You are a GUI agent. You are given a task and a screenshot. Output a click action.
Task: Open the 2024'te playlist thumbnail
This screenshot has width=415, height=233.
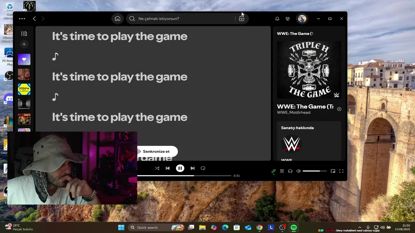(24, 89)
